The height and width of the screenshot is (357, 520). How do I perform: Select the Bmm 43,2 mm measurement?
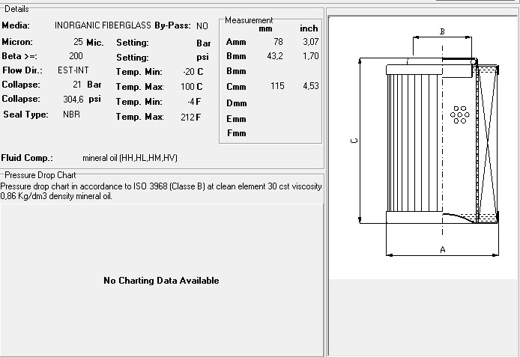tap(275, 56)
